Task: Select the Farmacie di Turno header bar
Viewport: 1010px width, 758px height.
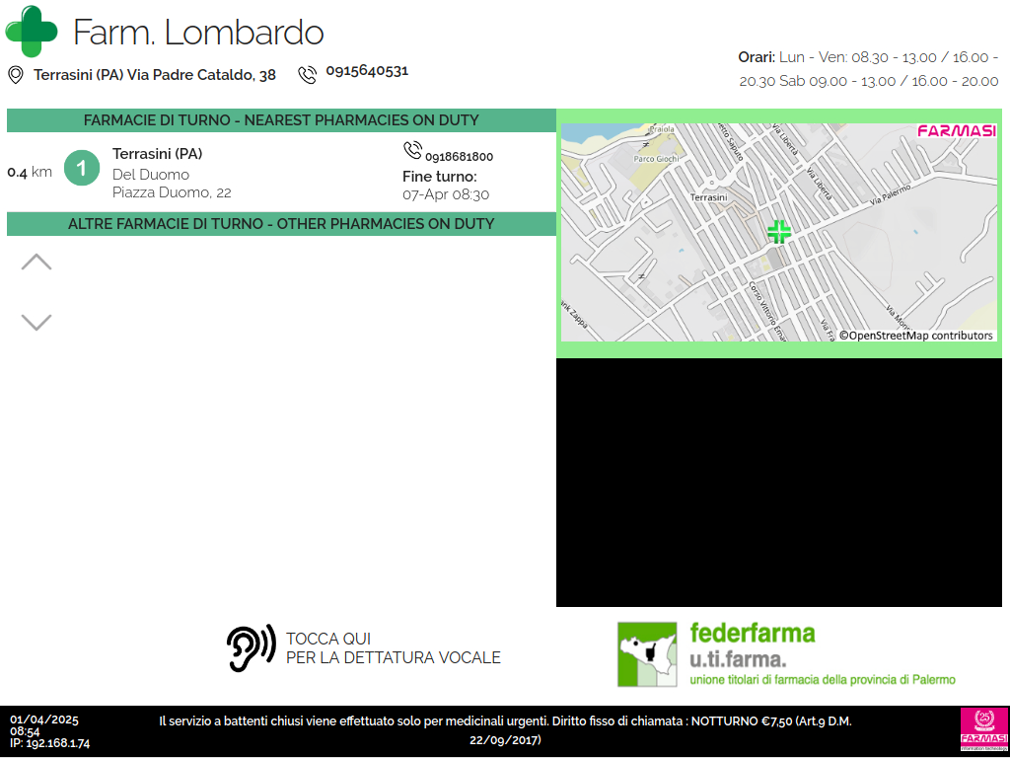Action: pyautogui.click(x=281, y=120)
